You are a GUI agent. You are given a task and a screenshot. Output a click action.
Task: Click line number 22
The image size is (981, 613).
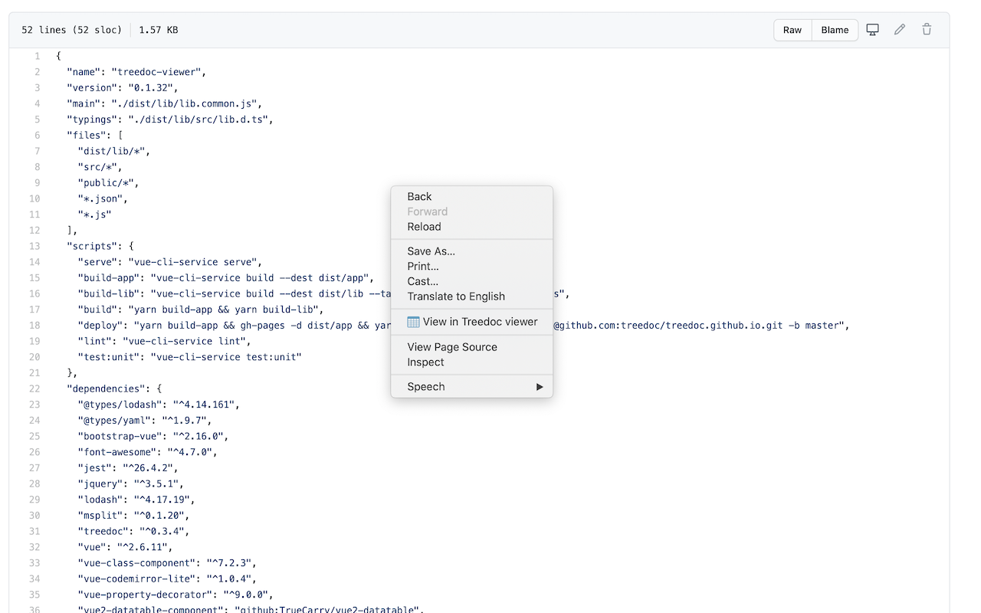pyautogui.click(x=34, y=388)
